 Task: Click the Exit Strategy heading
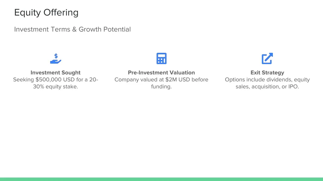click(267, 73)
